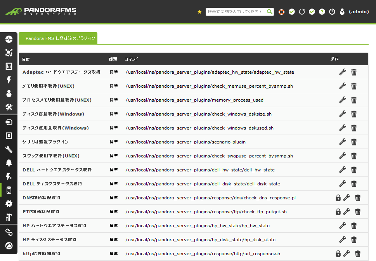Delete the http応答時間取得 plugin
The image size is (376, 261).
358,254
